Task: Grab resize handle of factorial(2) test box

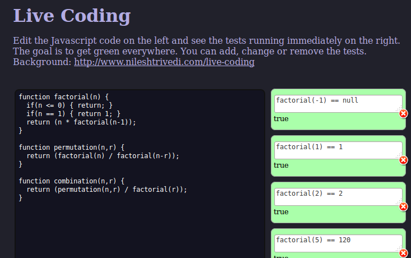Action: pyautogui.click(x=399, y=202)
